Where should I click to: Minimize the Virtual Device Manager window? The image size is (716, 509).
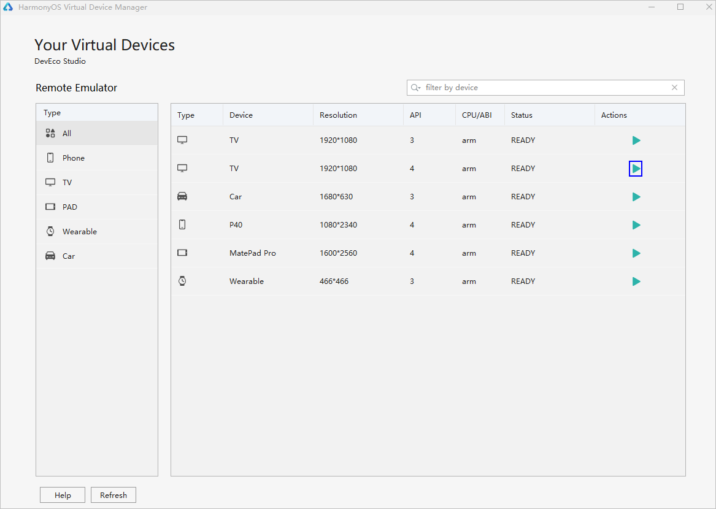tap(652, 7)
